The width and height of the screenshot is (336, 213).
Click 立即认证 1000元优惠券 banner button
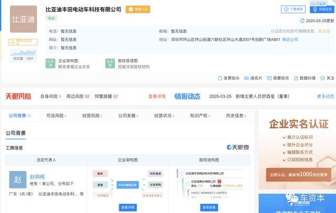tap(299, 175)
